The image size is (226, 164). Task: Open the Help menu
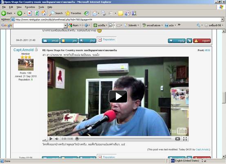(50, 7)
